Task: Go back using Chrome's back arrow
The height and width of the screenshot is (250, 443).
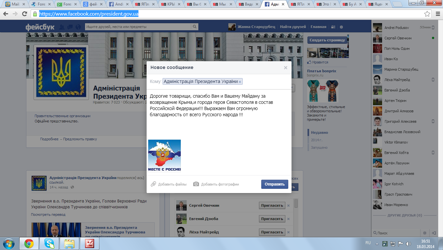Action: click(6, 14)
